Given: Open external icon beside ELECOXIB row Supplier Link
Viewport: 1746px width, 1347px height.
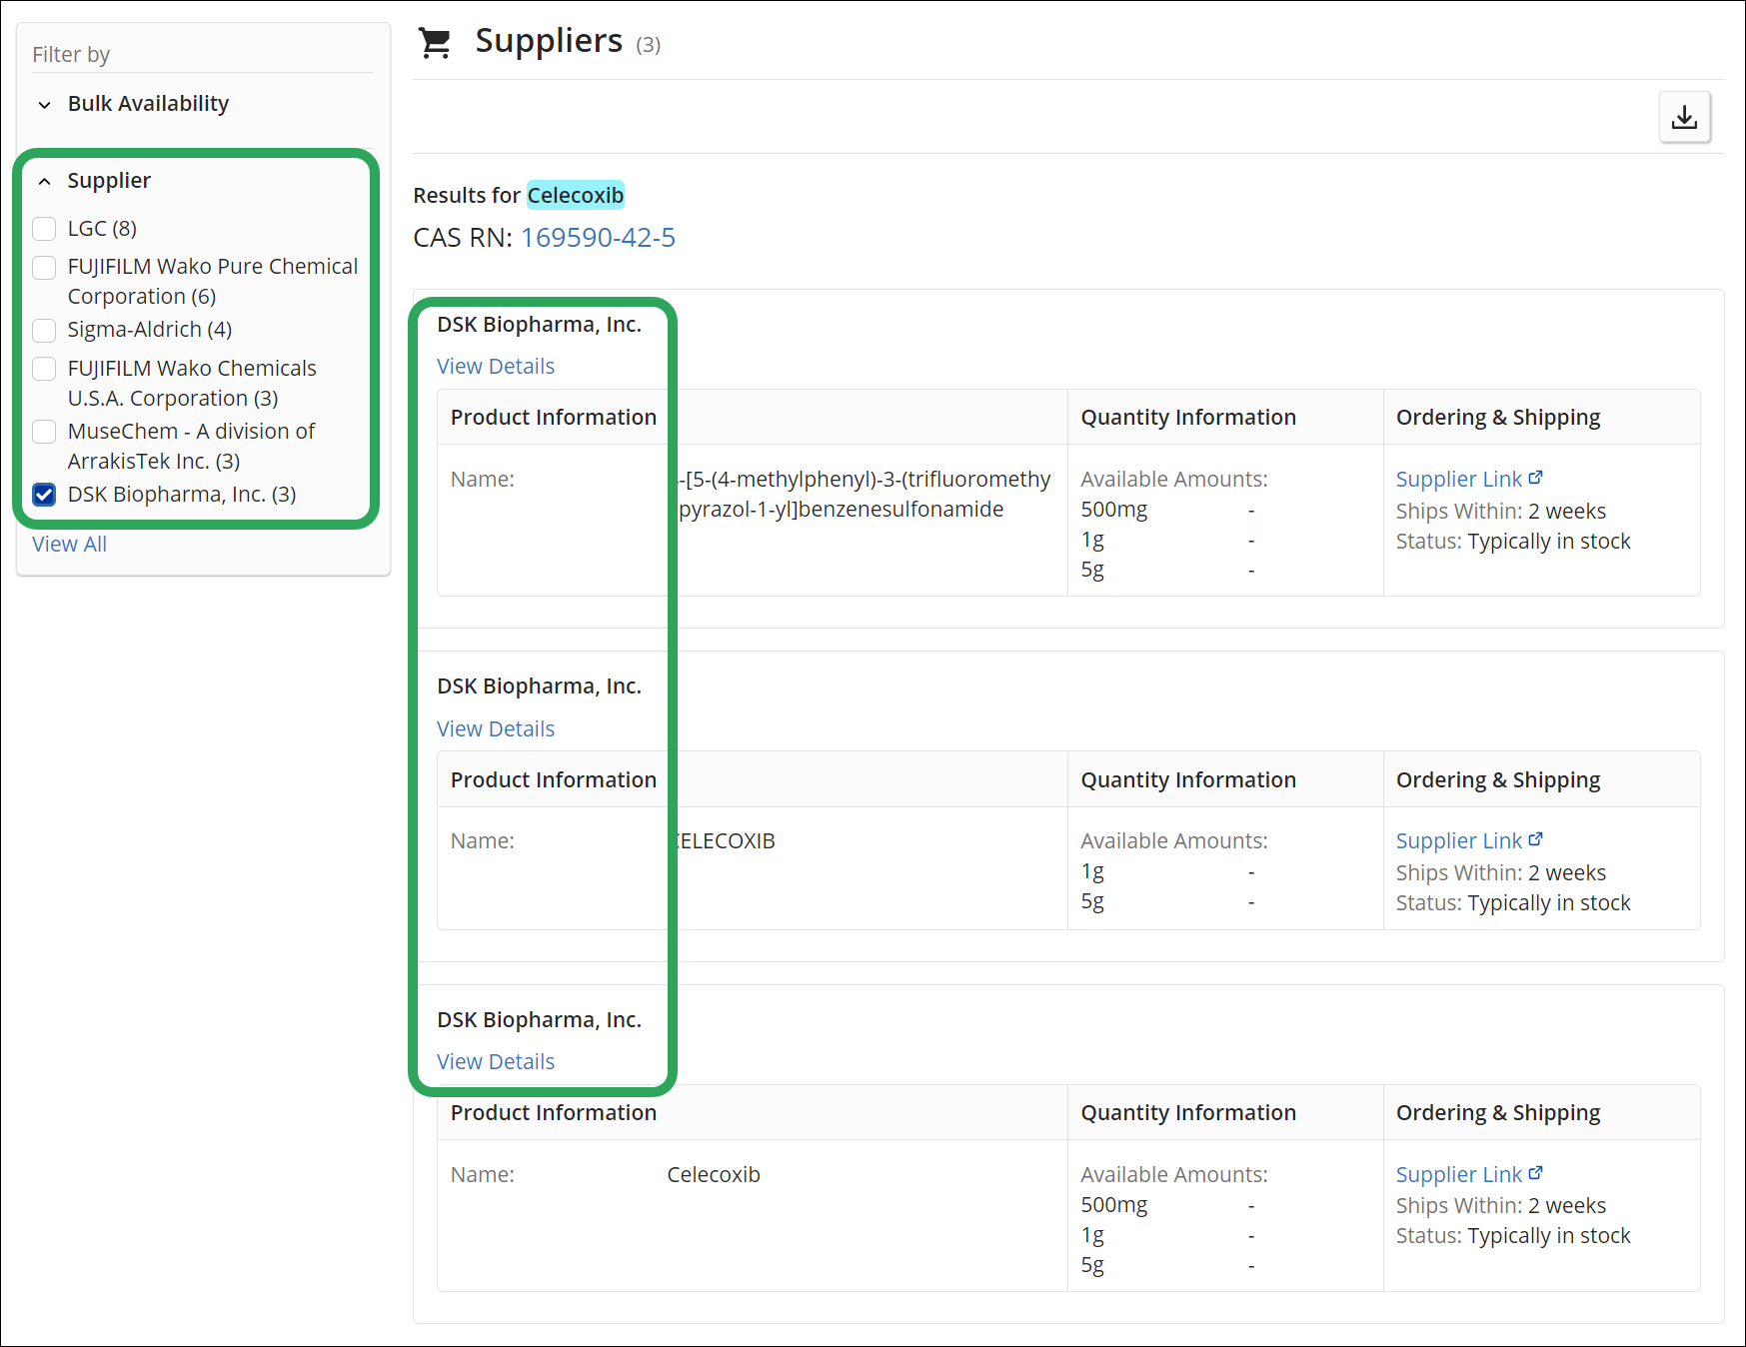Looking at the screenshot, I should tap(1535, 839).
